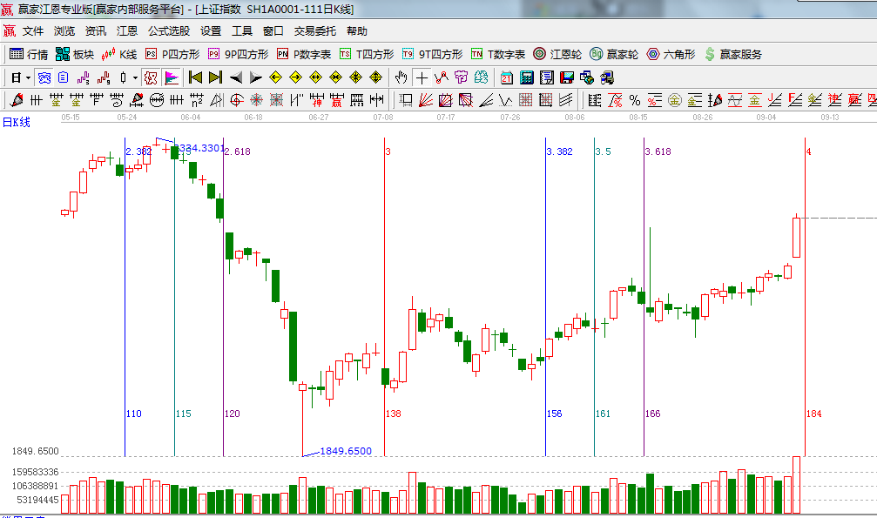The width and height of the screenshot is (877, 518).
Task: Expand the 日 period dropdown arrow
Action: 28,77
